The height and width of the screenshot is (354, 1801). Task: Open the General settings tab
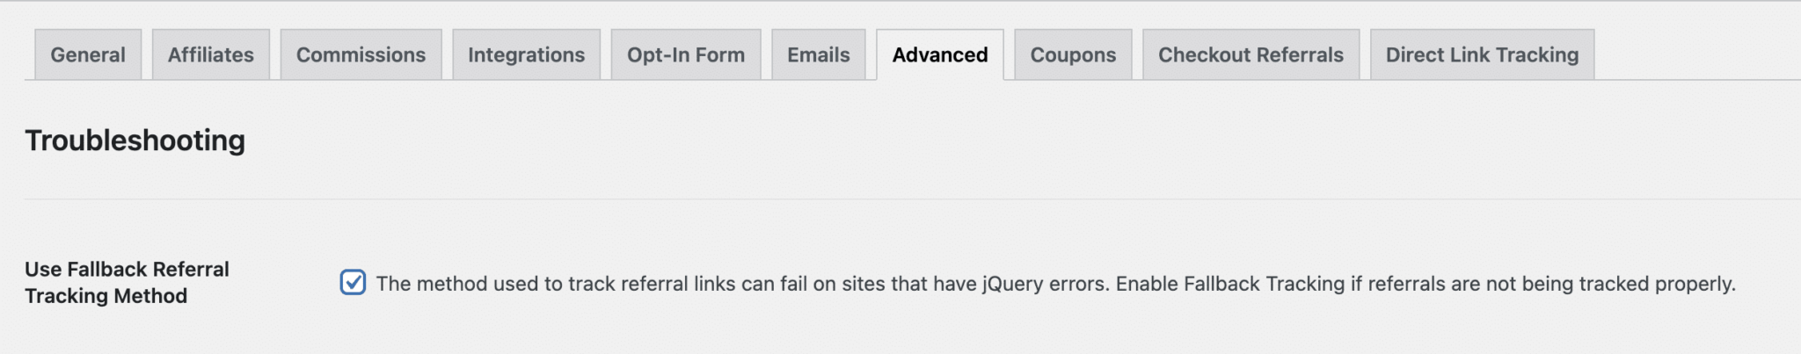[x=87, y=54]
